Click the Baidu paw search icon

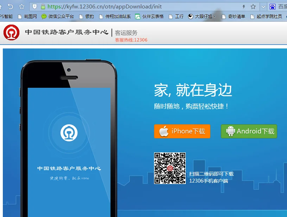coord(272,6)
